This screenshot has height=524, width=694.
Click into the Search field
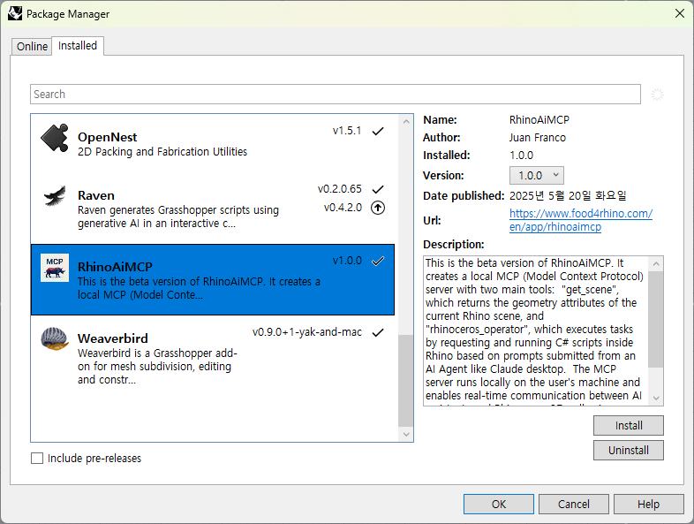335,95
